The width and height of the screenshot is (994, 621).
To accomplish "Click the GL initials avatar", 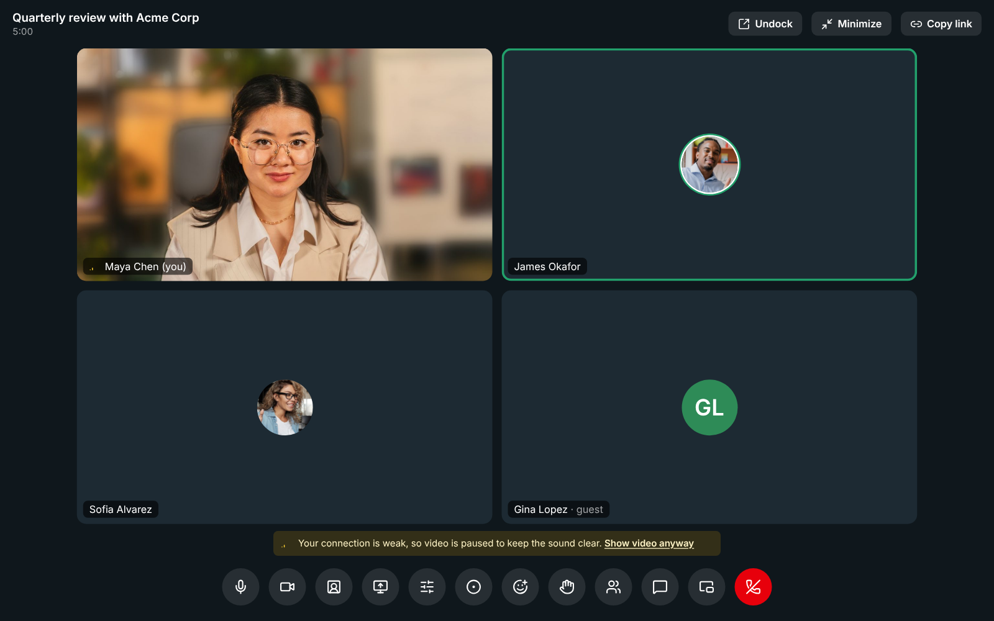I will pos(709,407).
